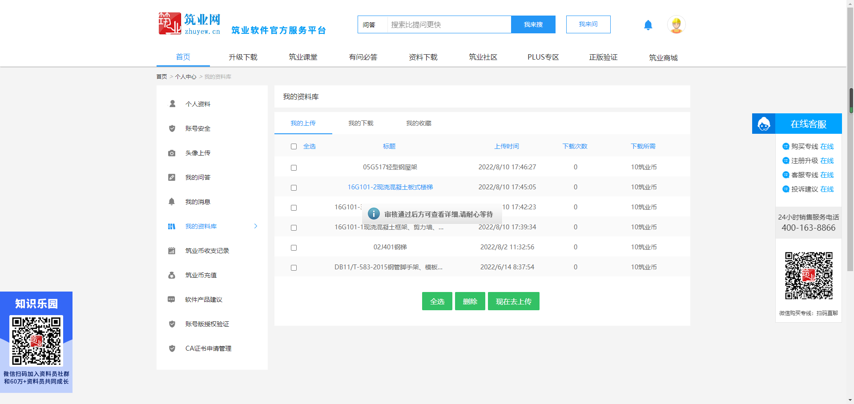Click the 注册升级 chat bubble icon

click(786, 160)
